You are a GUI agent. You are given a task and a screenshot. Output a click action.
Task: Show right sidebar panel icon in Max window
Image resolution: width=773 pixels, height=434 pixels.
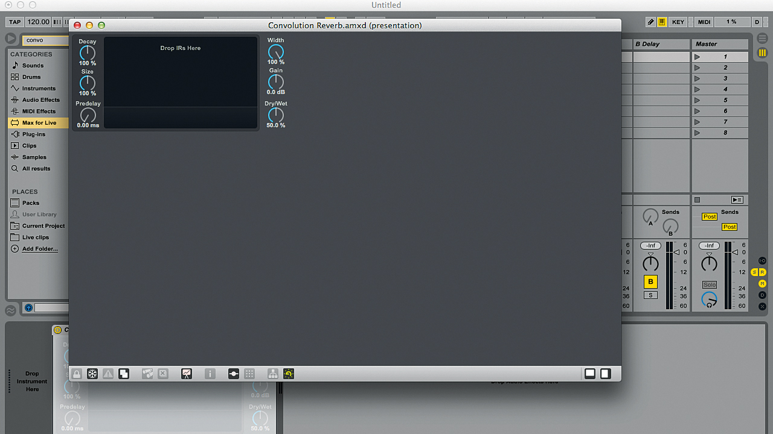(605, 374)
